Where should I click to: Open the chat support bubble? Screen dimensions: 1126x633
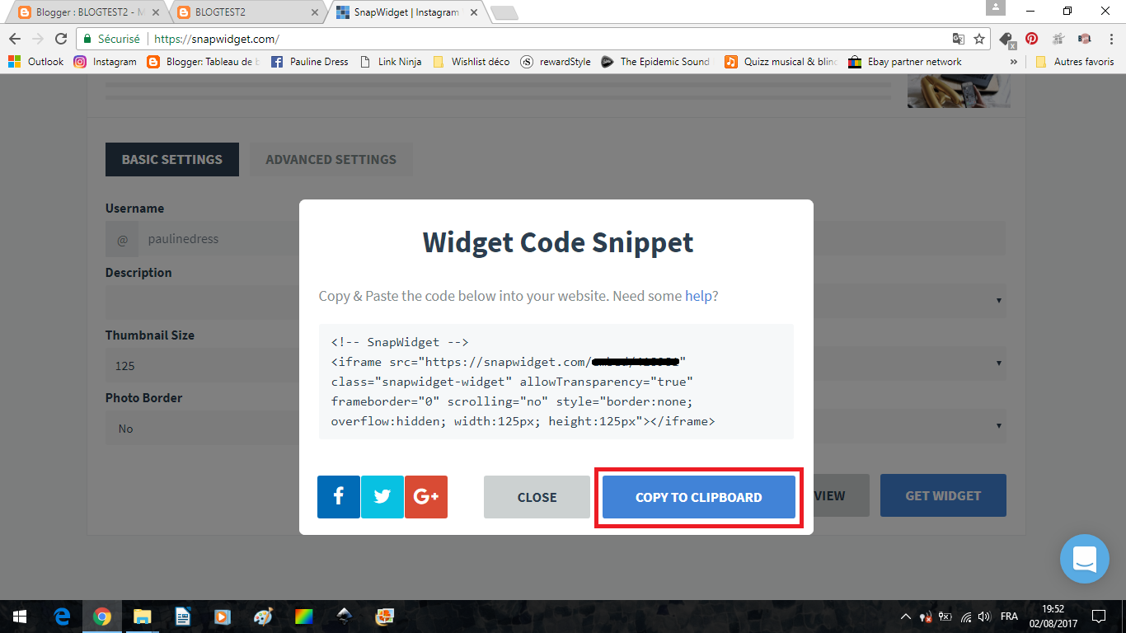click(1085, 559)
